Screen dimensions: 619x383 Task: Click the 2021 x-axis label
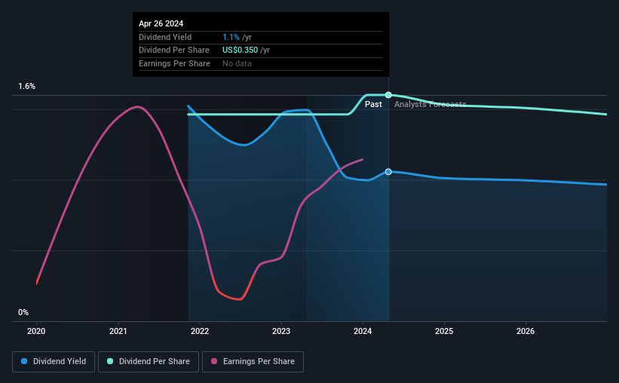coord(118,331)
